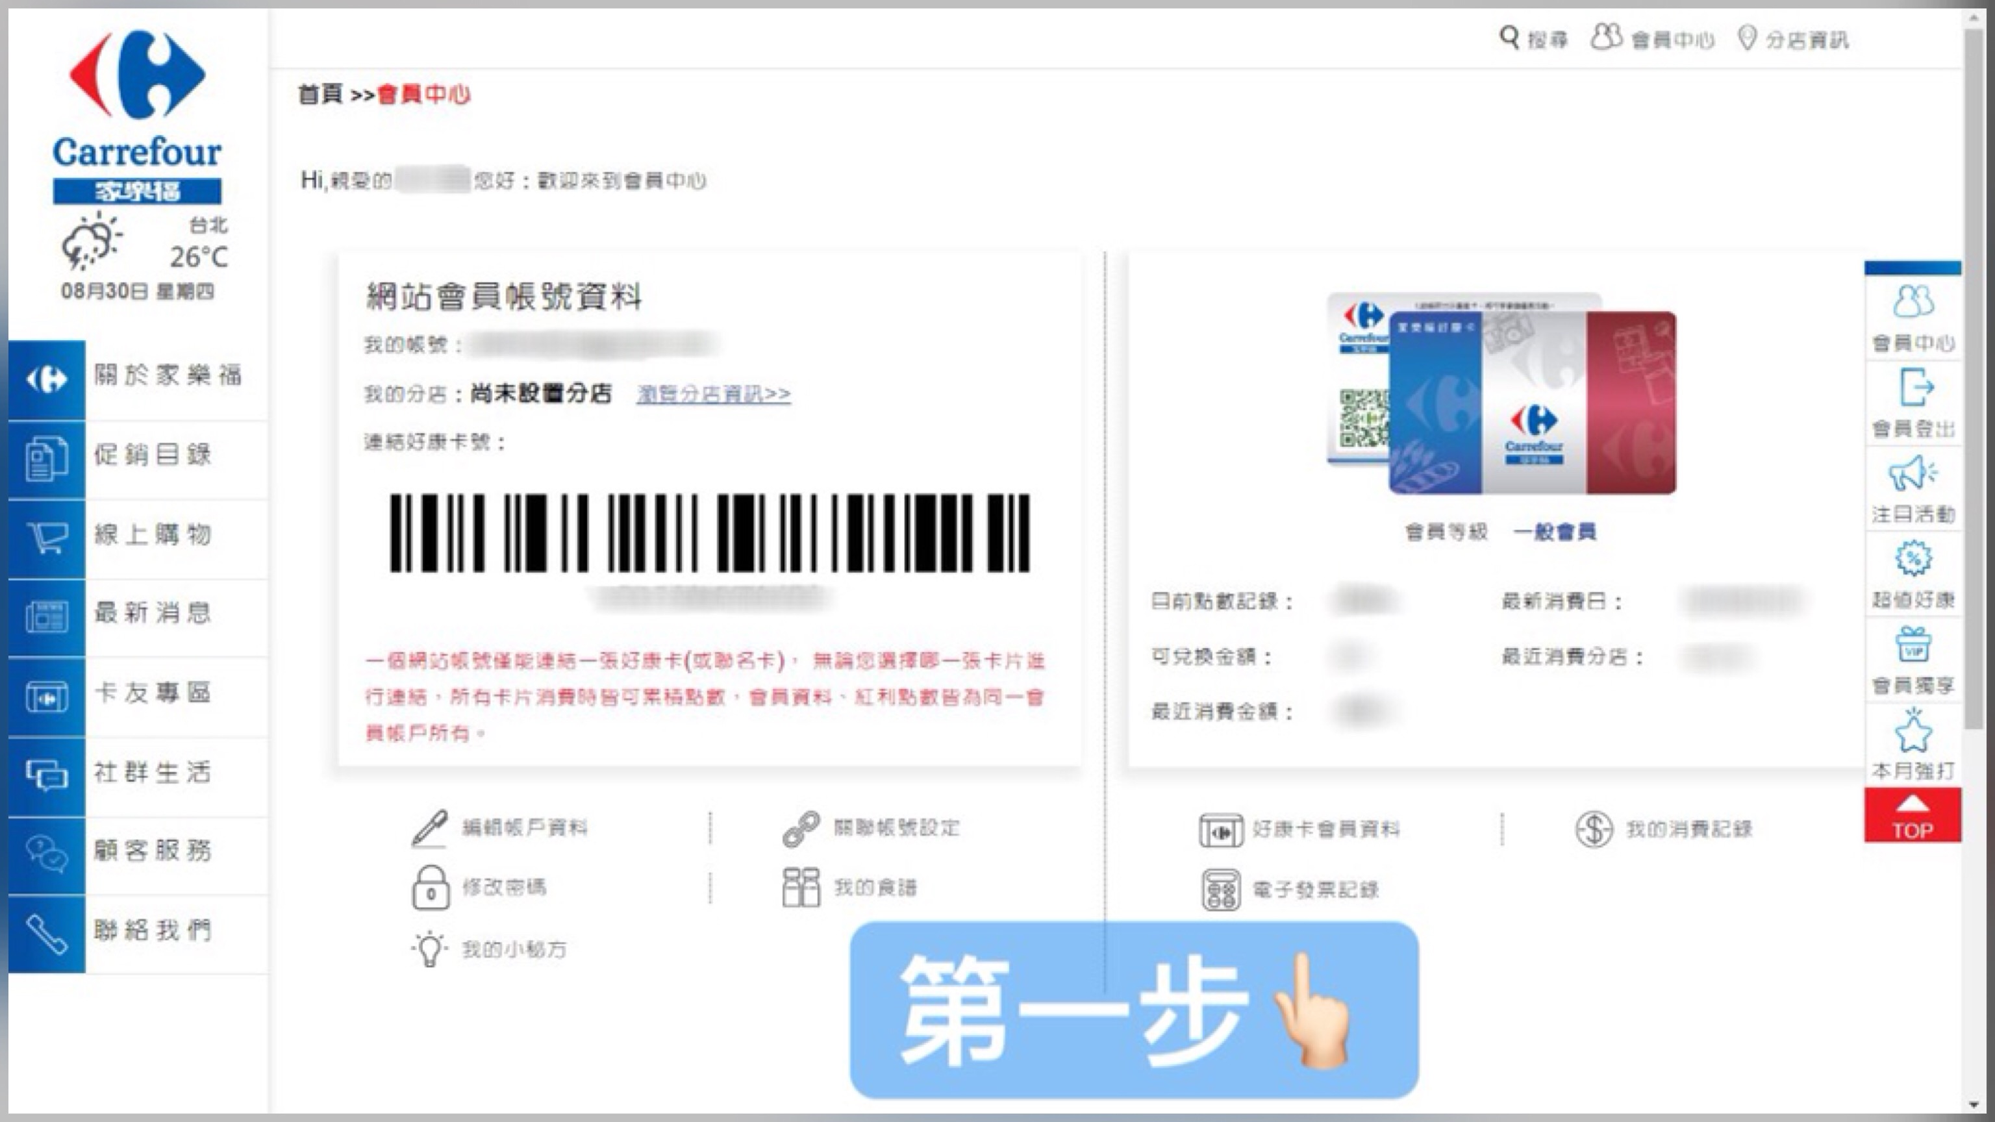Click the 最近消費金額 label
Image resolution: width=1995 pixels, height=1122 pixels.
pyautogui.click(x=1222, y=712)
